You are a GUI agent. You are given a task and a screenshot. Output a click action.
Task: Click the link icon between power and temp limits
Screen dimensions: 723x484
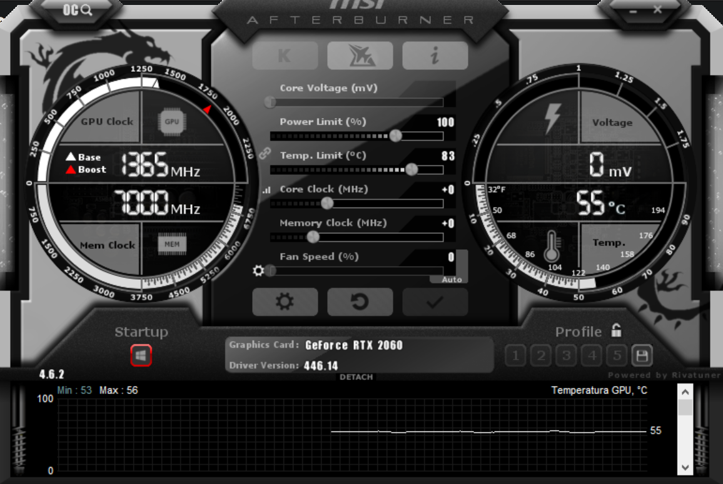coord(265,154)
